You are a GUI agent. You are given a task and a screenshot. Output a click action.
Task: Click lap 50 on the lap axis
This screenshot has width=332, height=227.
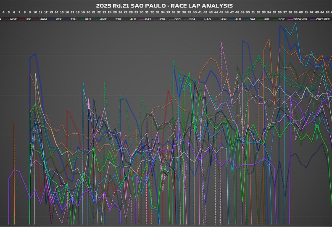248,13
